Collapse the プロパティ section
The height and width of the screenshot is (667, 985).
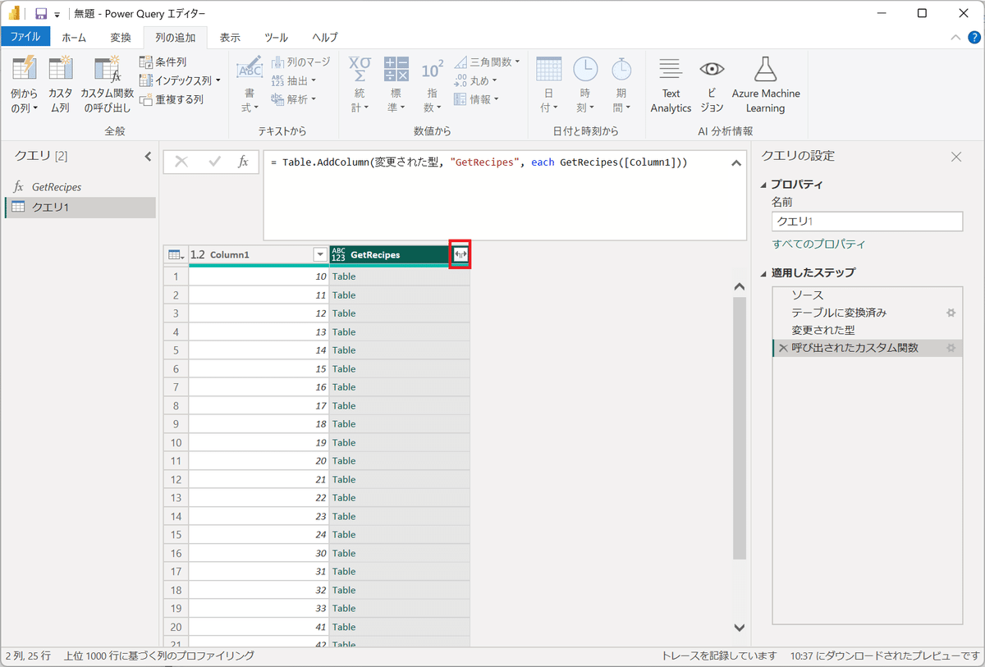point(765,185)
